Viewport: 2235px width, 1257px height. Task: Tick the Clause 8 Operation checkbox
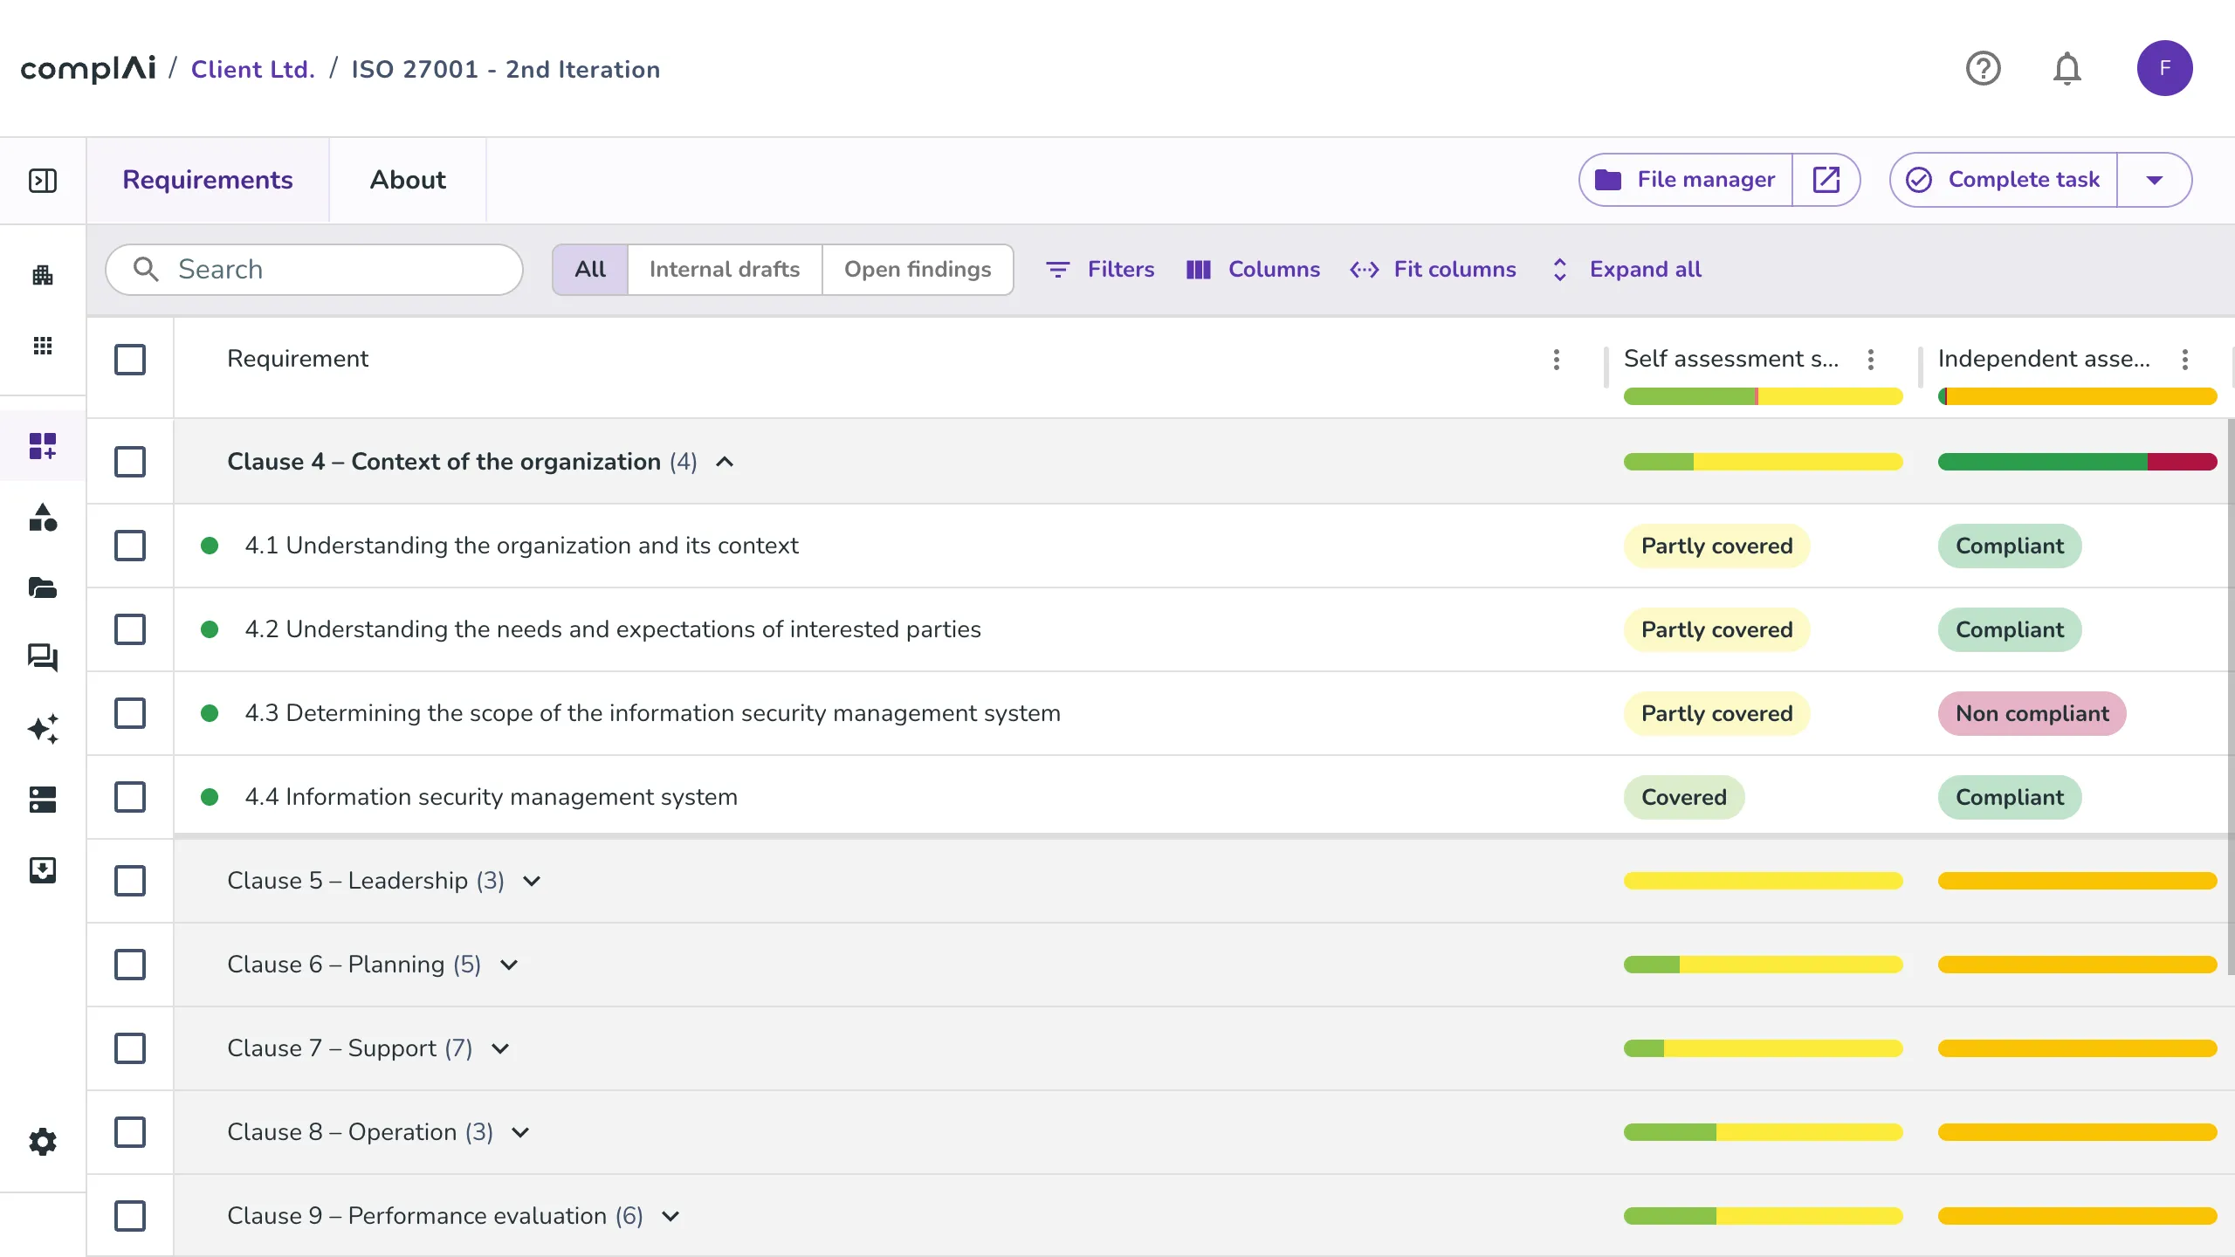click(130, 1132)
